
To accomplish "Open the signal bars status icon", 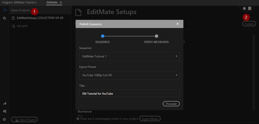I will pyautogui.click(x=5, y=103).
